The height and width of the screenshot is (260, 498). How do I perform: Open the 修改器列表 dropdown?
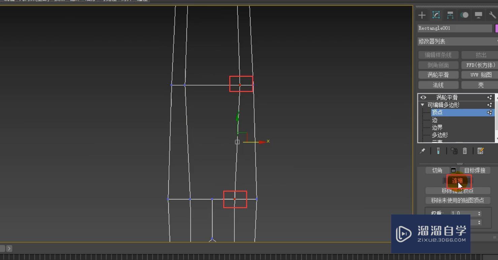[458, 41]
